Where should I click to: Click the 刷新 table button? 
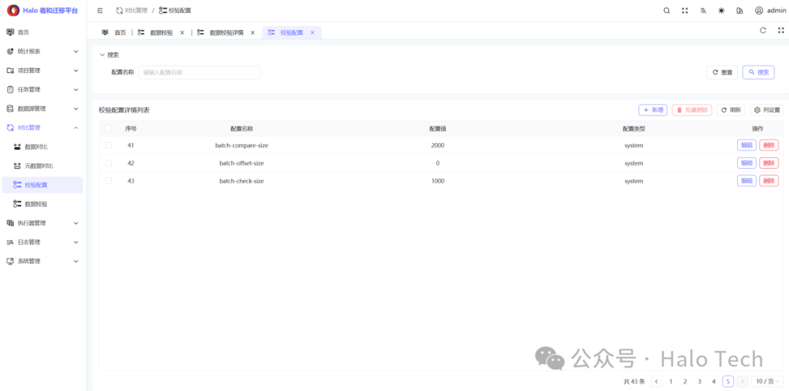pos(731,110)
